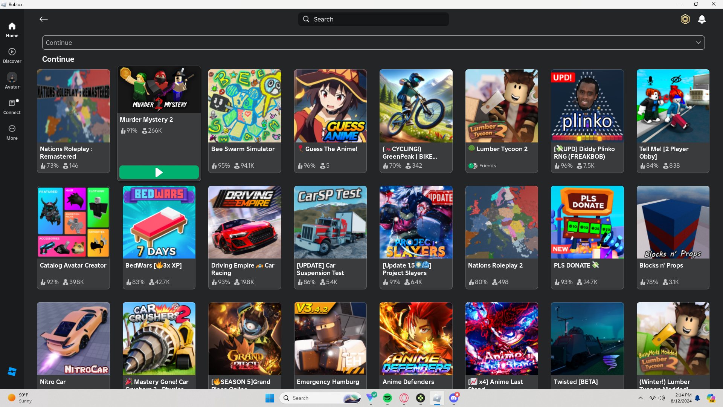The width and height of the screenshot is (723, 407).
Task: Open the Robux icon in header
Action: coord(685,19)
